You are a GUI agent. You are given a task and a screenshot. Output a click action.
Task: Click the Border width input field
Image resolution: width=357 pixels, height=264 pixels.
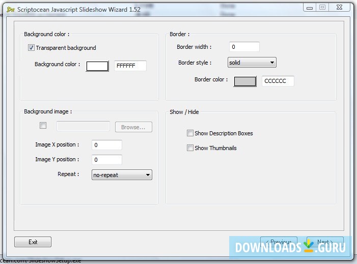pyautogui.click(x=244, y=47)
